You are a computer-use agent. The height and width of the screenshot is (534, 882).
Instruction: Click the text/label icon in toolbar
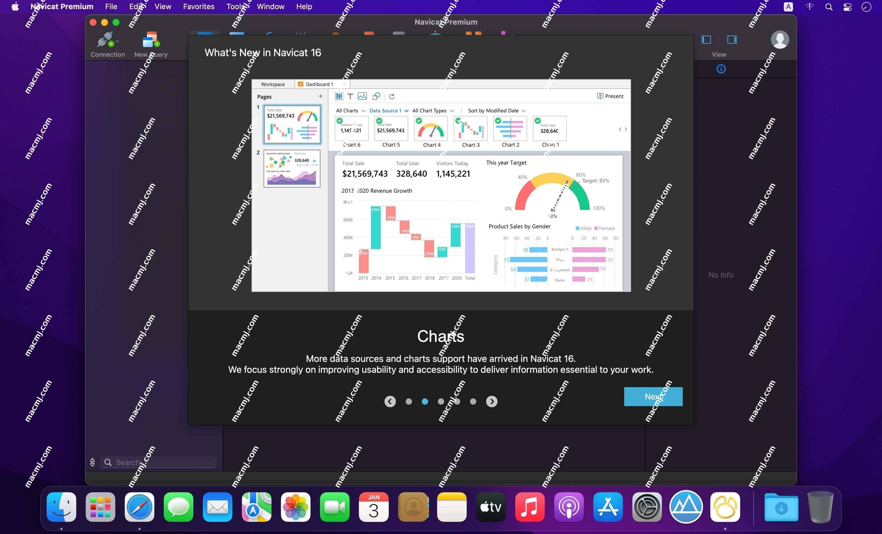(x=351, y=96)
